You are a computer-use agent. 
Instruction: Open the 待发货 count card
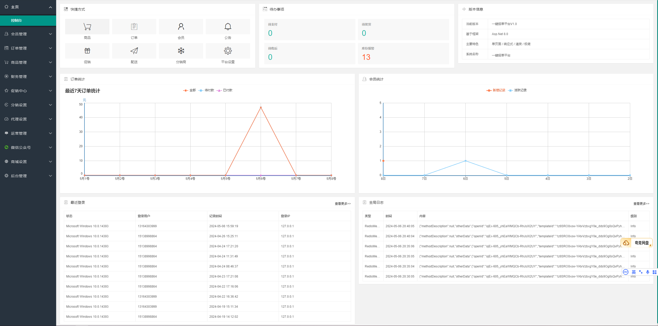(403, 29)
